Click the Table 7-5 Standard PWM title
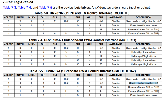 pos(82,71)
